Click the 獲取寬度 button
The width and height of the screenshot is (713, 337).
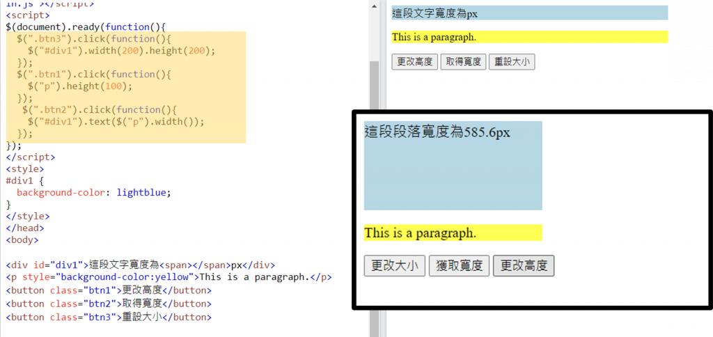460,265
